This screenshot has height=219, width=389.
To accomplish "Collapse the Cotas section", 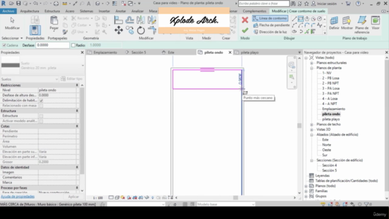I will pos(77,126).
